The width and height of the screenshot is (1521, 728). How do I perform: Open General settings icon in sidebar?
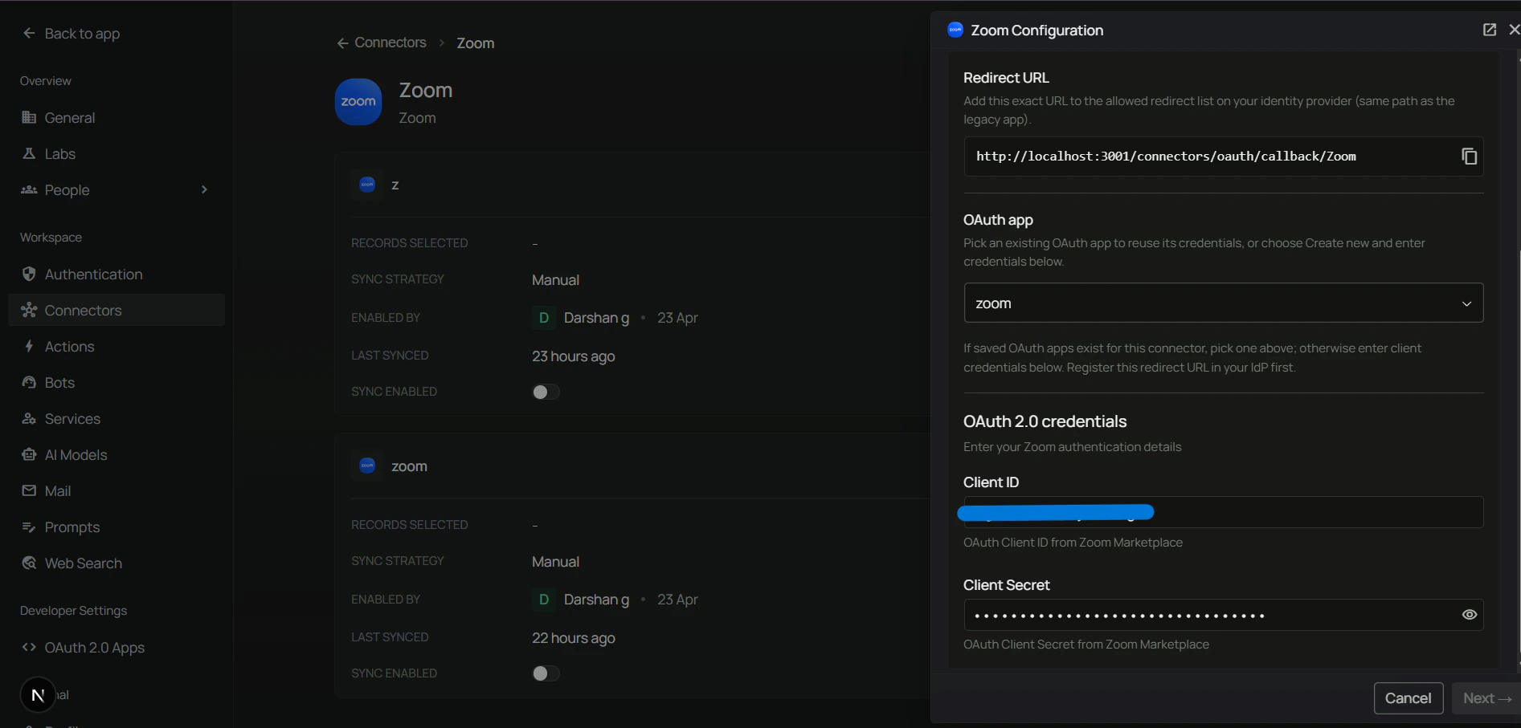(29, 117)
